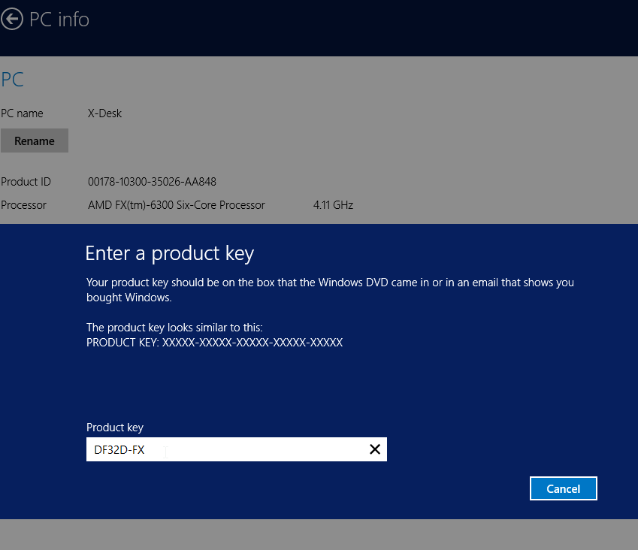Click the Product key field label
638x550 pixels.
coord(115,427)
